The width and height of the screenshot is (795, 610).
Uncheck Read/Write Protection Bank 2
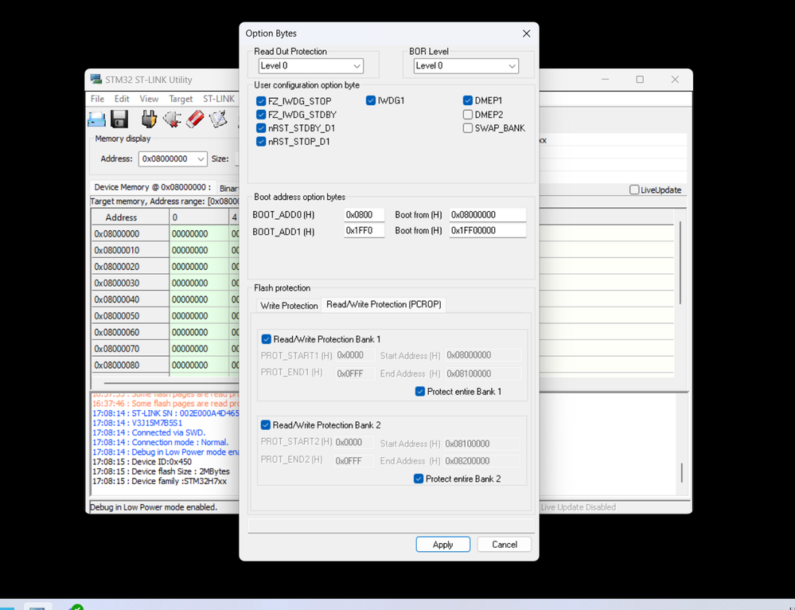pos(266,424)
